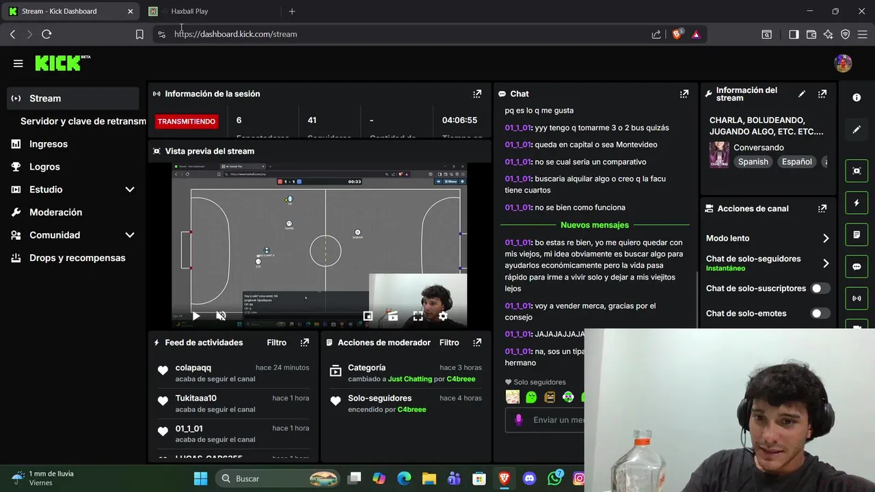Viewport: 875px width, 492px height.
Task: Open preview player settings gear
Action: 443,316
